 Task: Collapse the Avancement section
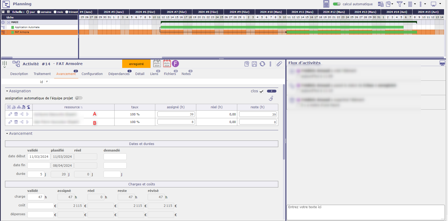(7, 134)
